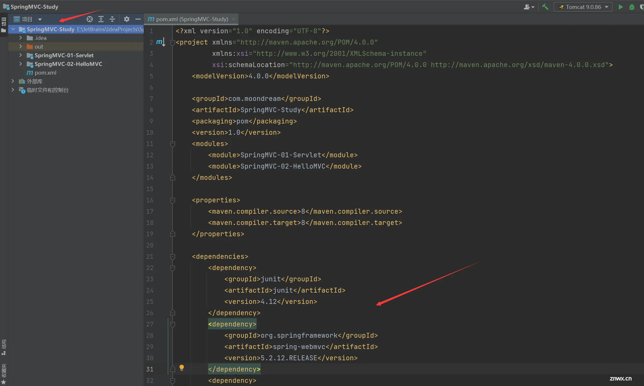Fold the spring-webmvc dependency at line 27
644x386 pixels.
(173, 324)
